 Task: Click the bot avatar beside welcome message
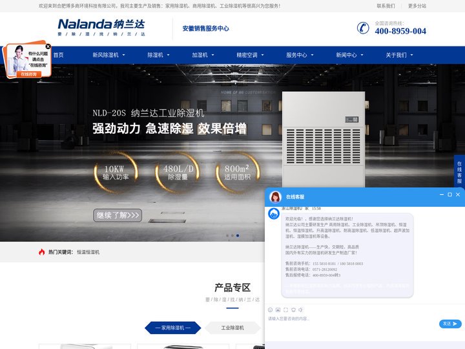pos(274,214)
